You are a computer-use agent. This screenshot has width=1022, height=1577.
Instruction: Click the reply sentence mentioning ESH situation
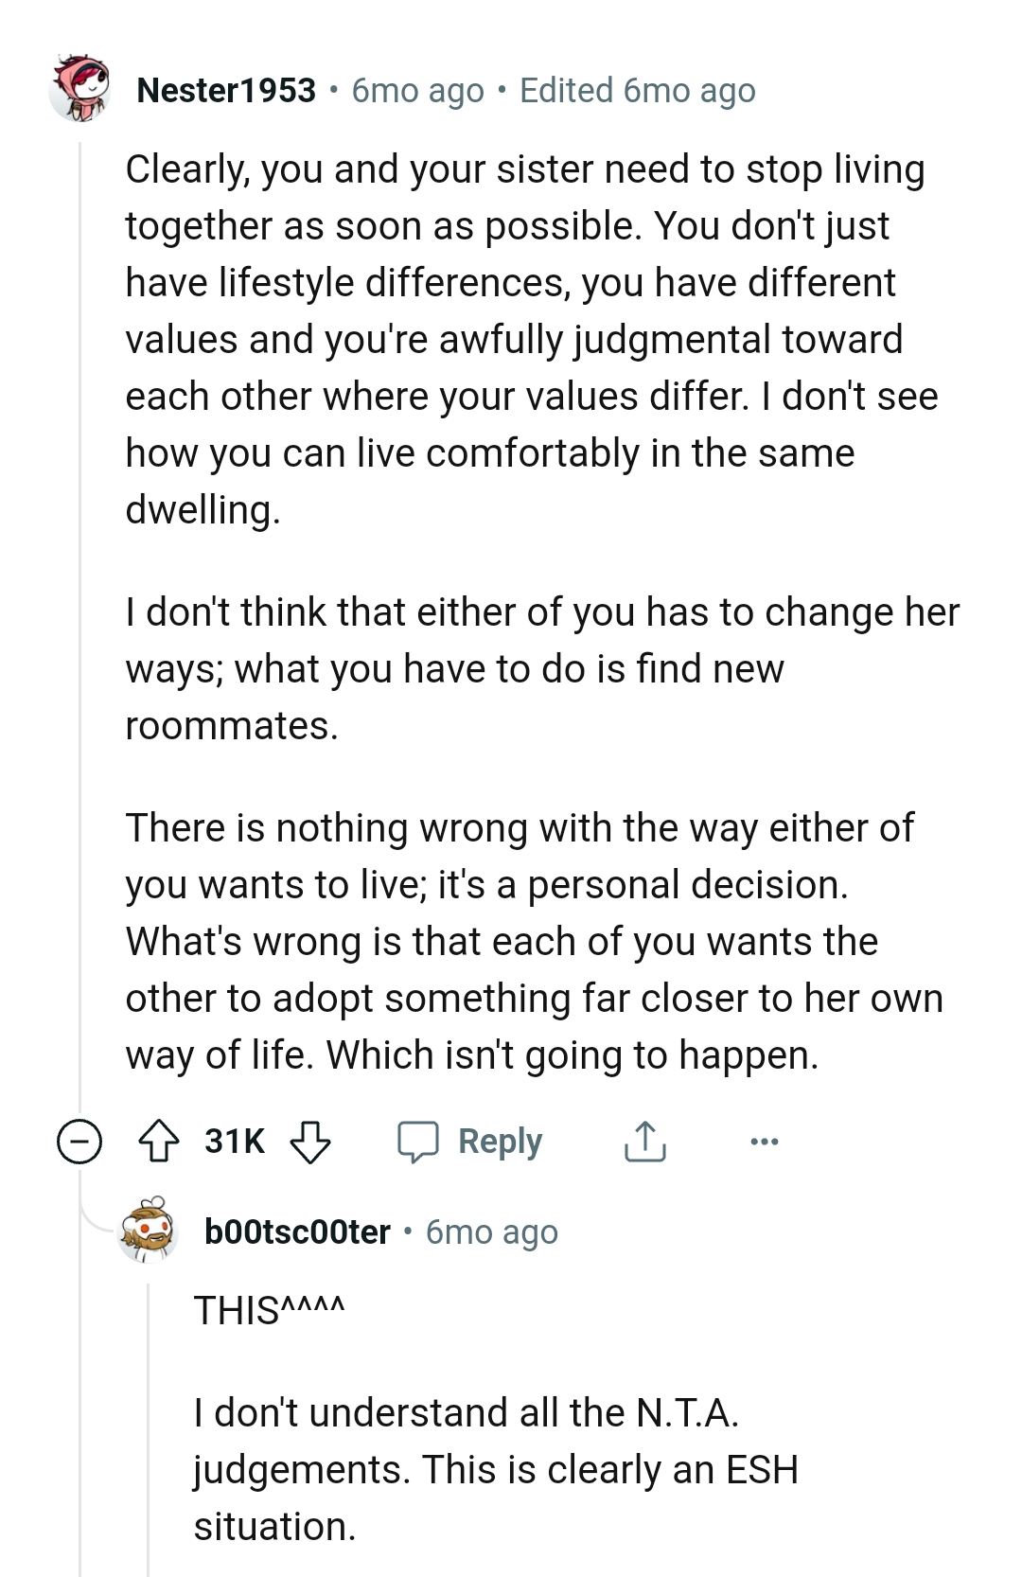[496, 1469]
